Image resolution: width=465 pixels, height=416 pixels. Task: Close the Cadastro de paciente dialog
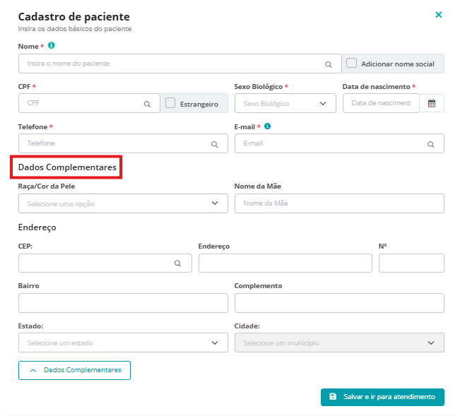[439, 15]
